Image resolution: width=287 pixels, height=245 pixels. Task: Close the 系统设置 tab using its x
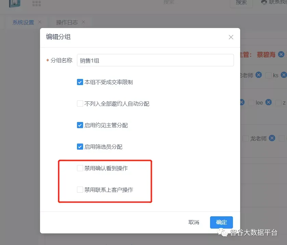40,22
